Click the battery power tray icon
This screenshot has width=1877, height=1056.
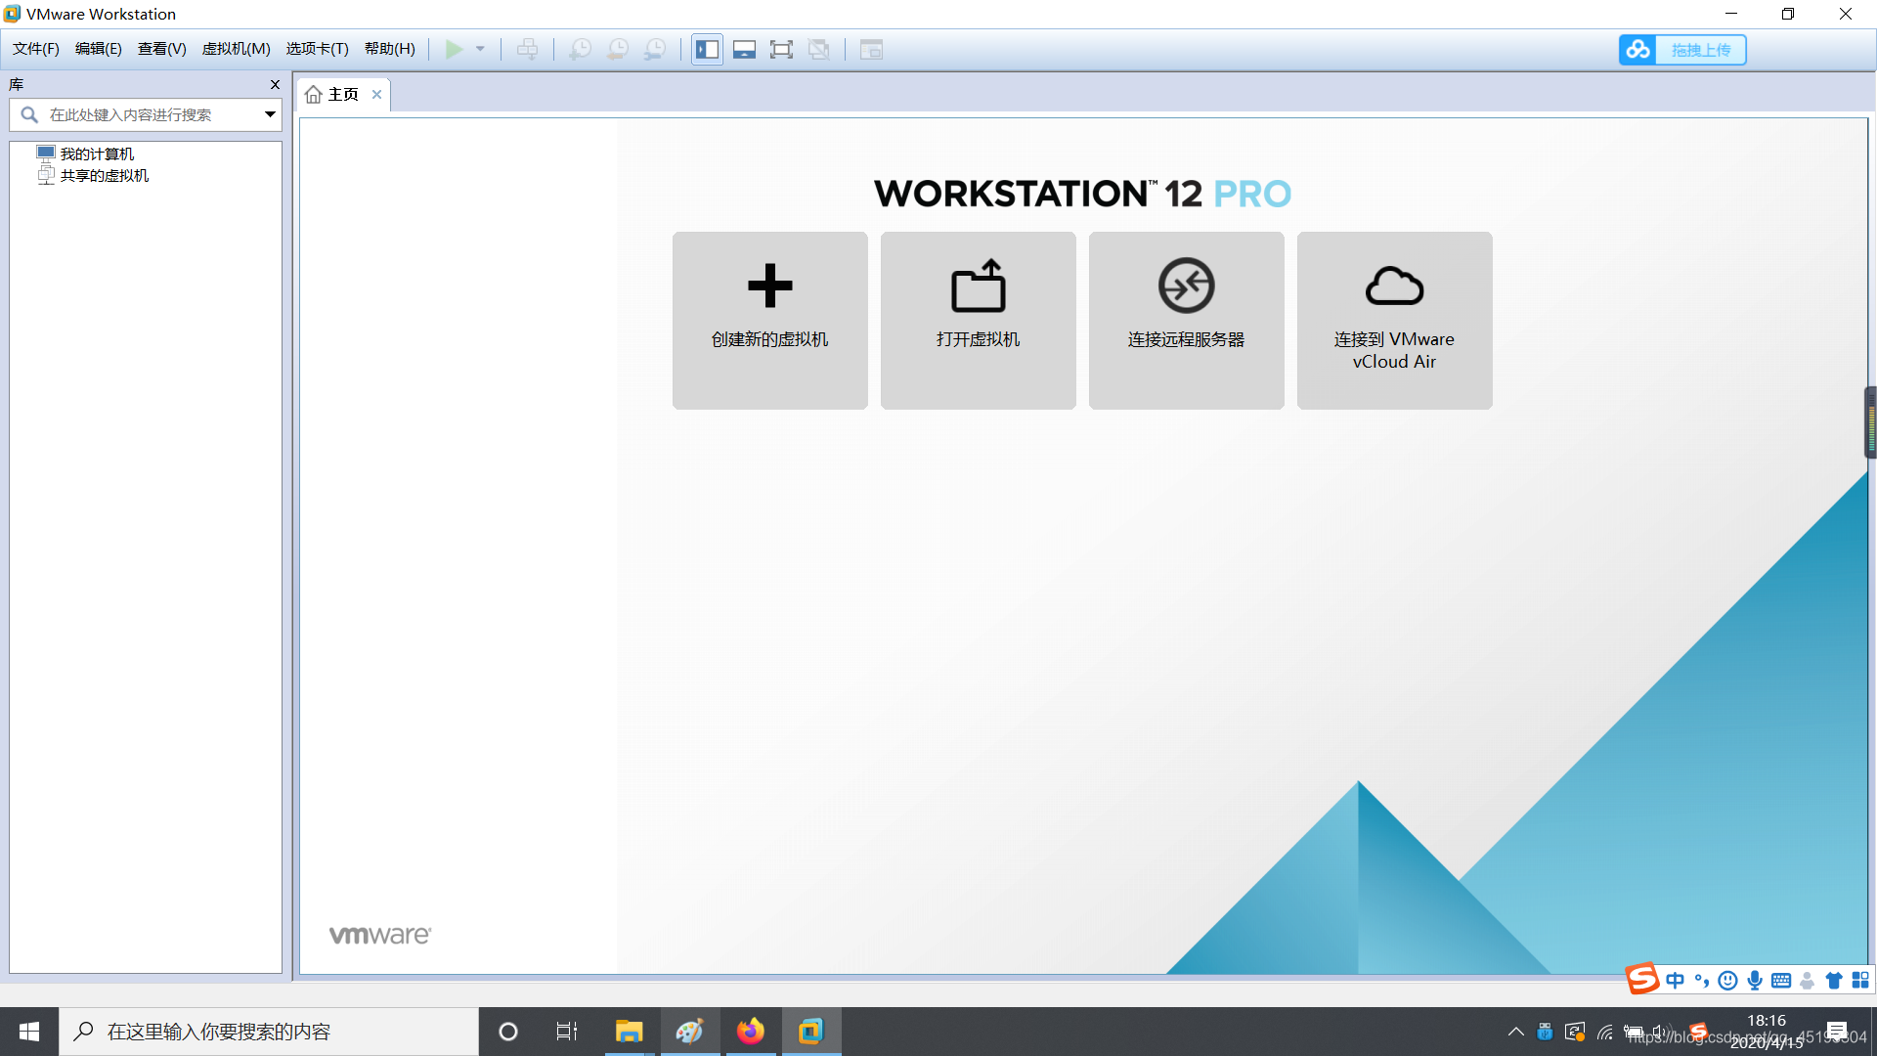[x=1634, y=1032]
